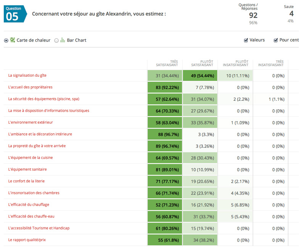Screen dimensions: 305x250
Task: Click L'accessibilité Tourisme et Handicap label
Action: click(39, 228)
